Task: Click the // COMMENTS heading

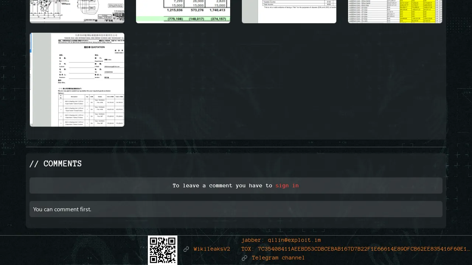Action: point(56,164)
